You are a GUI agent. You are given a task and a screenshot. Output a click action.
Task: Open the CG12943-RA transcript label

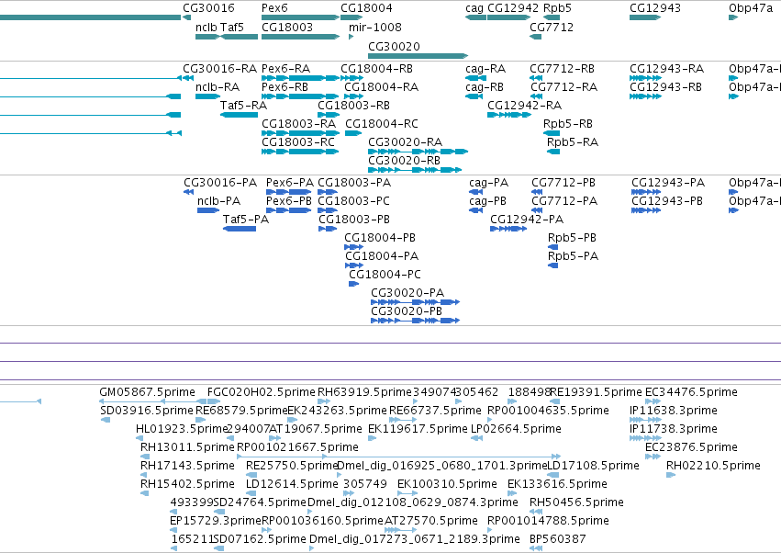(x=667, y=68)
